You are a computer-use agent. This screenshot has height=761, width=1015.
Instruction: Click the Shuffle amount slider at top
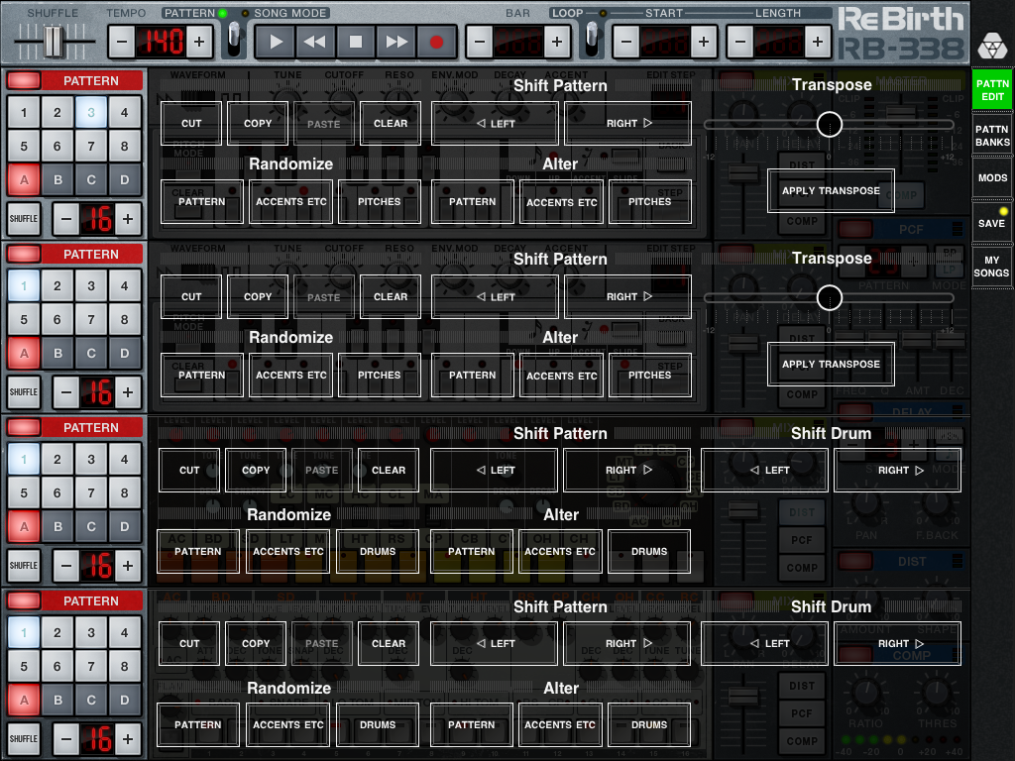(x=54, y=42)
